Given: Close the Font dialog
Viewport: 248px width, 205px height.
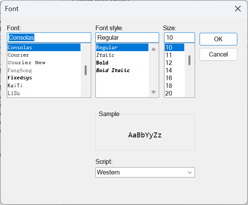Looking at the screenshot, I should 238,9.
